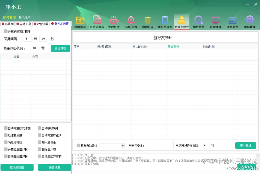This screenshot has width=260, height=174.
Task: Click the 通过的昵称 column header
Action: click(x=104, y=47)
